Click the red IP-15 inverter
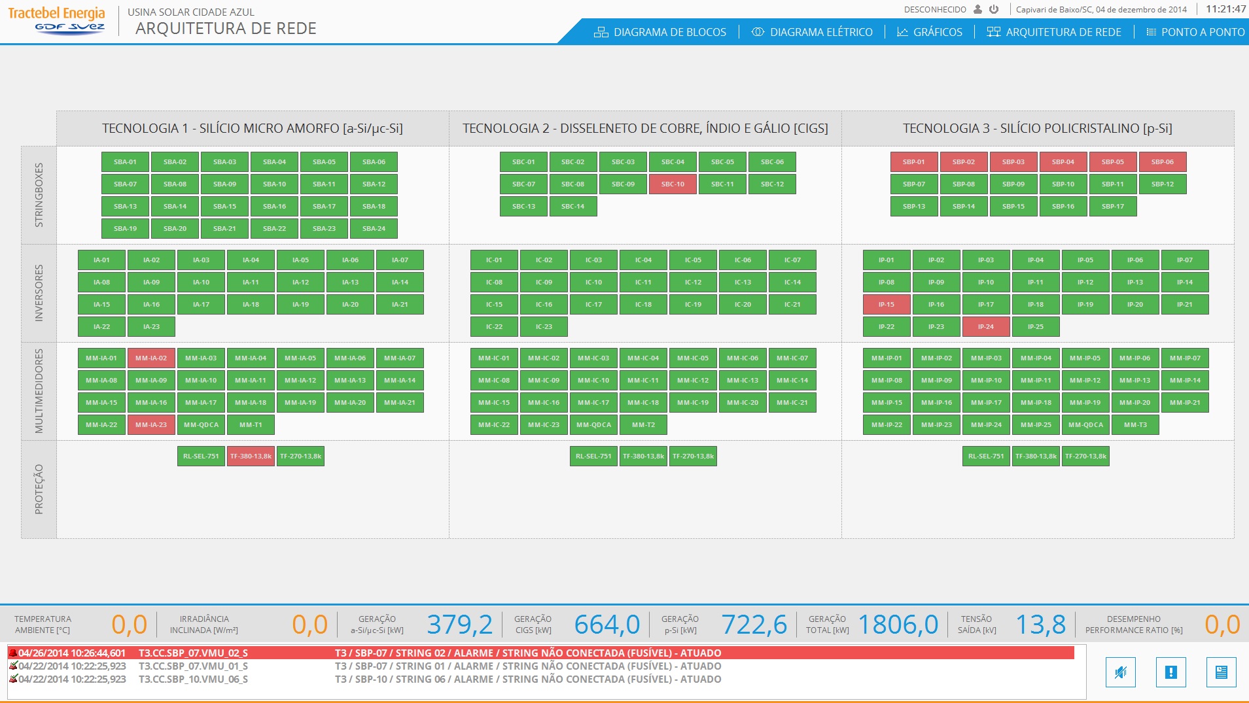Image resolution: width=1249 pixels, height=703 pixels. (887, 305)
